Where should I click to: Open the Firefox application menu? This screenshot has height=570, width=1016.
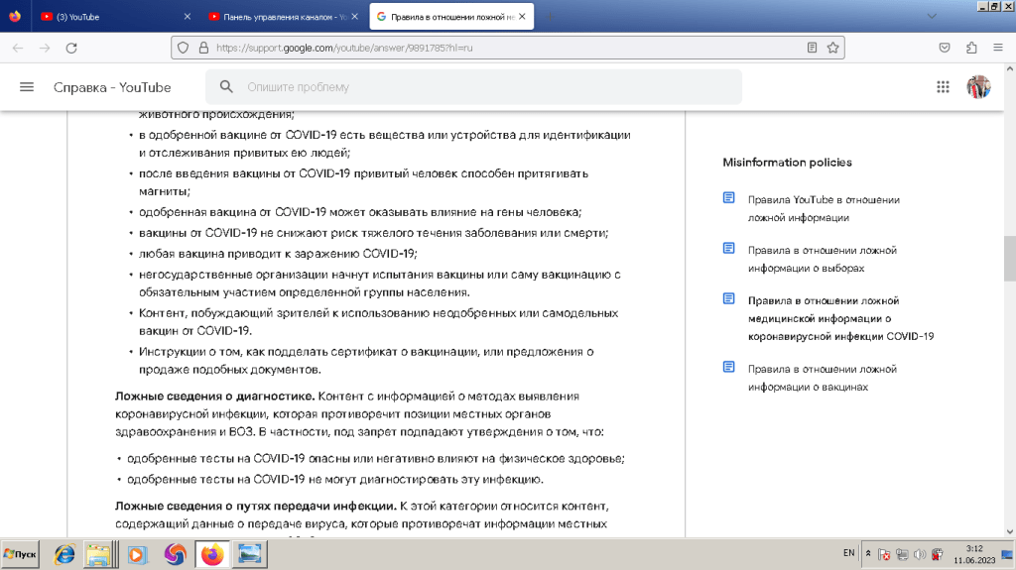click(x=997, y=48)
